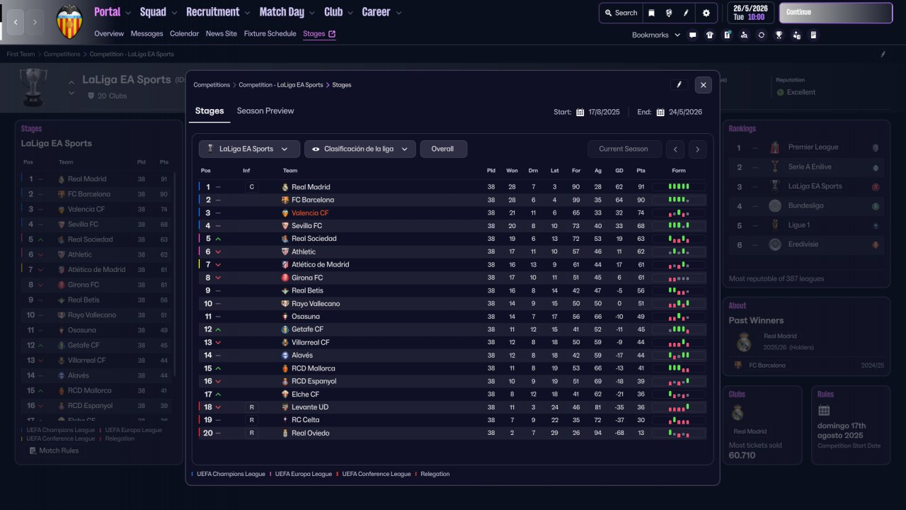
Task: Click Bundesliga in the Rankings panel
Action: [x=806, y=205]
